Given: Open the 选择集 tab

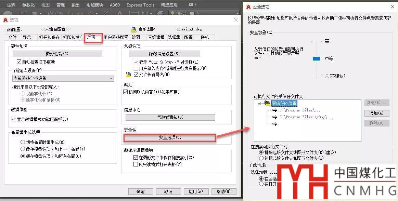Looking at the screenshot, I should click(x=174, y=38).
